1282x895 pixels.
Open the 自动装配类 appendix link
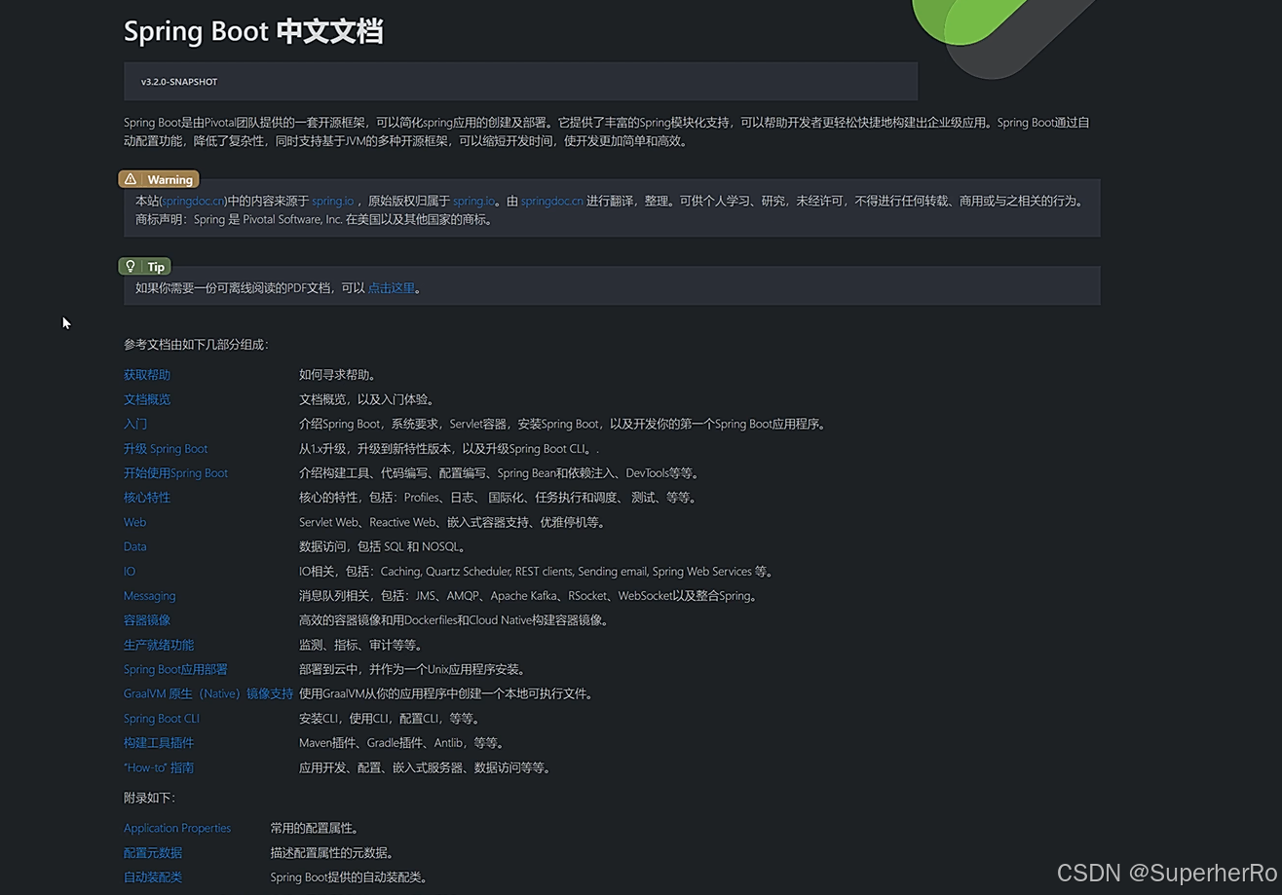153,877
